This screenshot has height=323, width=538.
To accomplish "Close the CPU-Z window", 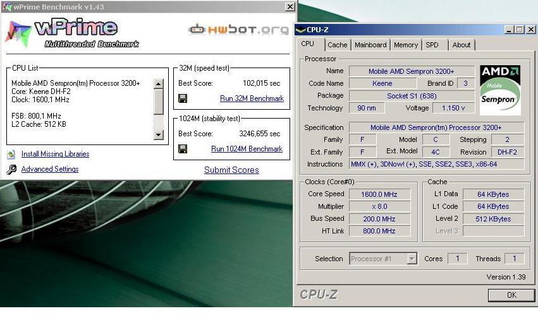I will [x=531, y=30].
